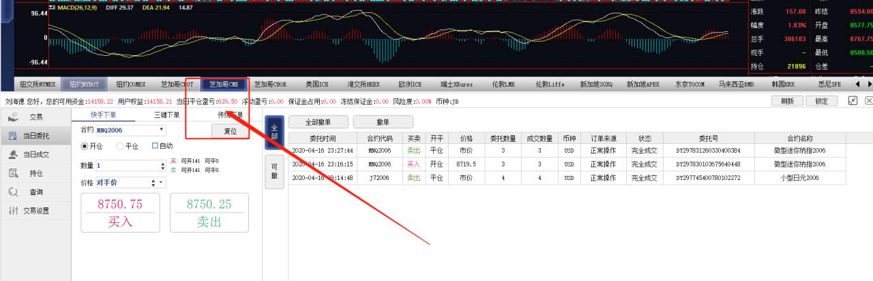Open the 伦敦Liffe exchange tab

pos(550,85)
